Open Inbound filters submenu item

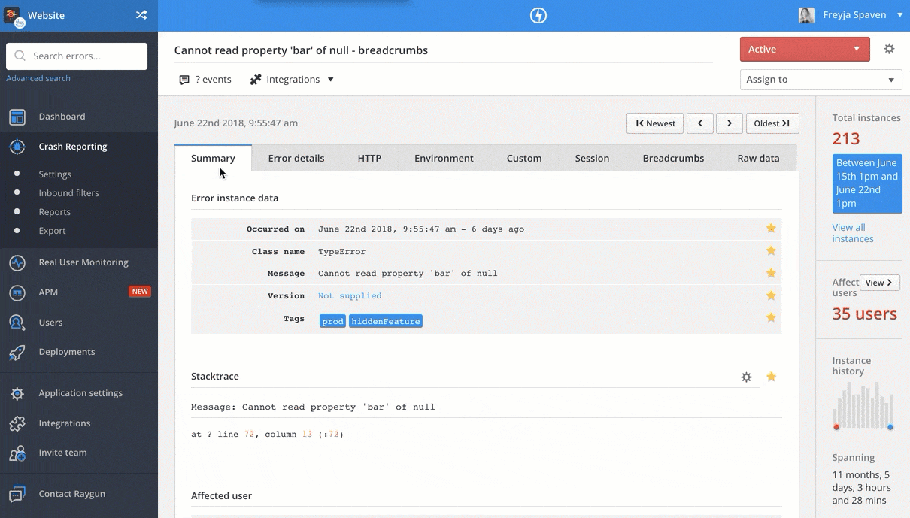click(x=69, y=193)
